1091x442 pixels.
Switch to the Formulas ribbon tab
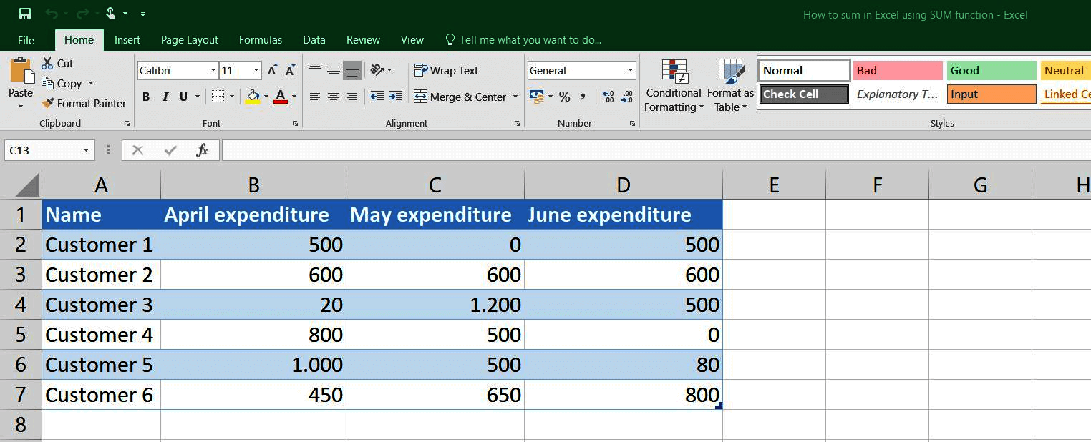pyautogui.click(x=261, y=40)
